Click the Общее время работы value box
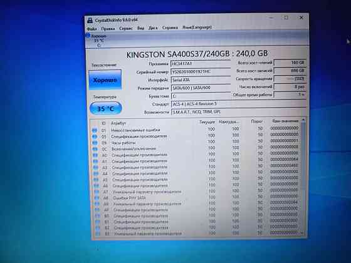Screen dimensions: 351x263 290,95
